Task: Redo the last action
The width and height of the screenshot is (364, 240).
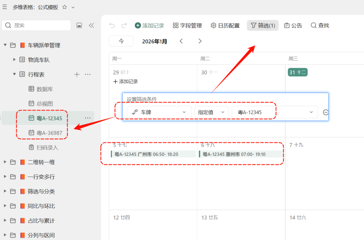Action: tap(124, 26)
